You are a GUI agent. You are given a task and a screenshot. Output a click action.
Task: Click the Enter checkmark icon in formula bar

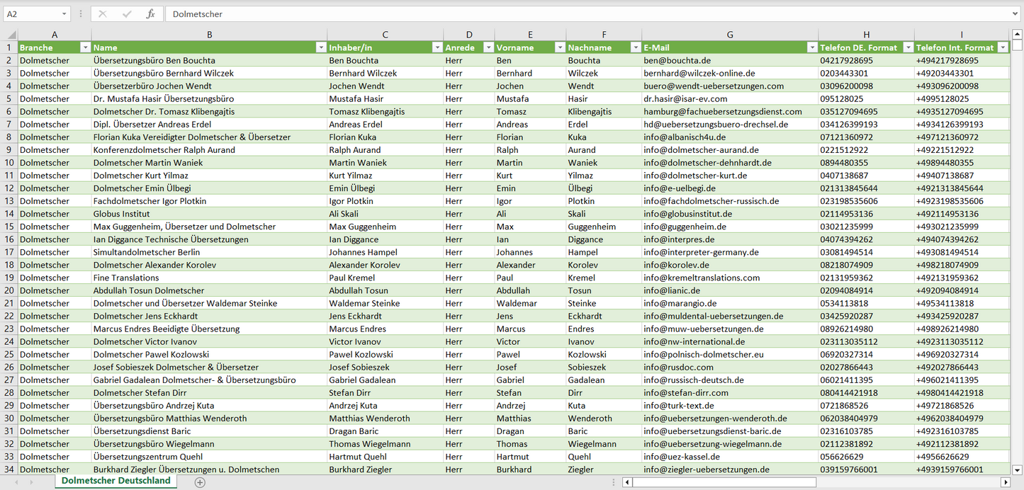(127, 14)
